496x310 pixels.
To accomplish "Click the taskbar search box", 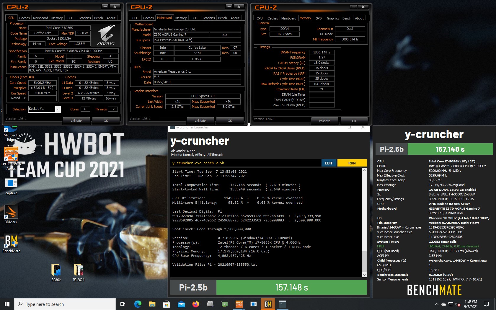I will 65,304.
